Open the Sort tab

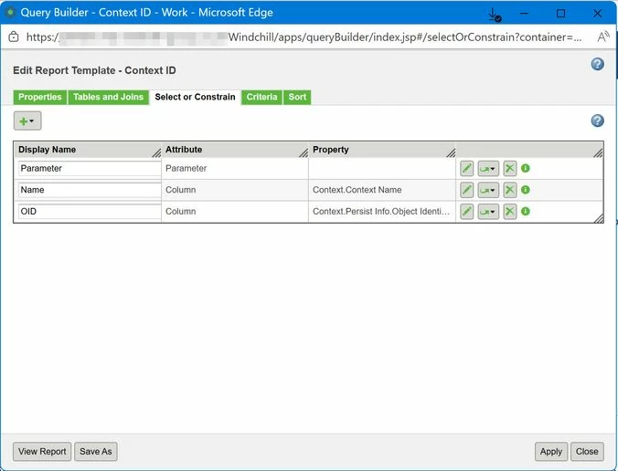pyautogui.click(x=297, y=97)
